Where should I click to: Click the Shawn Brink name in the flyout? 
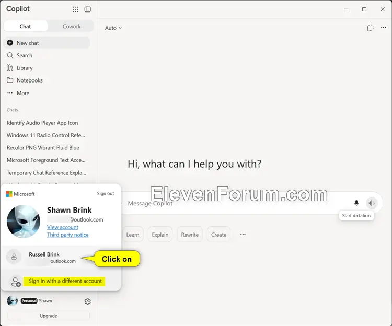pos(69,210)
